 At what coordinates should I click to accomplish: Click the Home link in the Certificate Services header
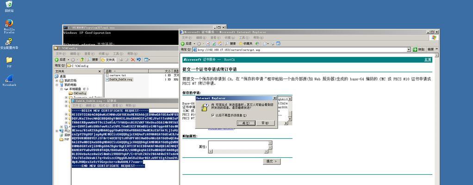(x=428, y=60)
